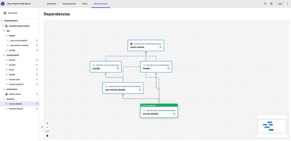Screen dimensions: 291x141
Task: Select loader in the sidebar tree
Action: [x=20, y=75]
